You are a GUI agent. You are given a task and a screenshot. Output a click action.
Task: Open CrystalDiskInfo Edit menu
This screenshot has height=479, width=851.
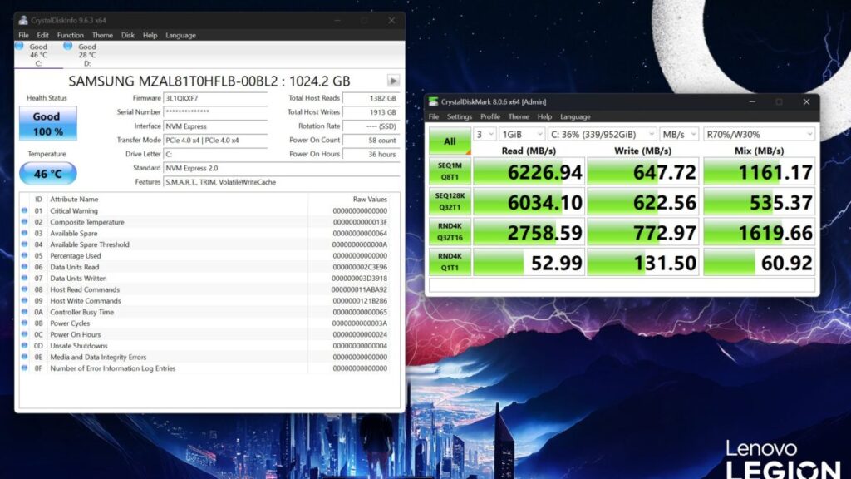(x=43, y=35)
